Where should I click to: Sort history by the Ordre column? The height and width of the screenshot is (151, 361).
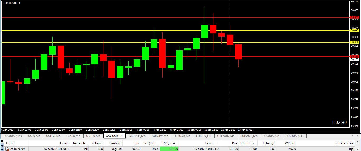point(16,143)
